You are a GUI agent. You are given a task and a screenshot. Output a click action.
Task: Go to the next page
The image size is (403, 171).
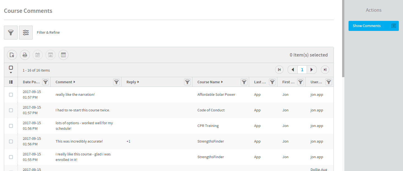click(x=312, y=70)
